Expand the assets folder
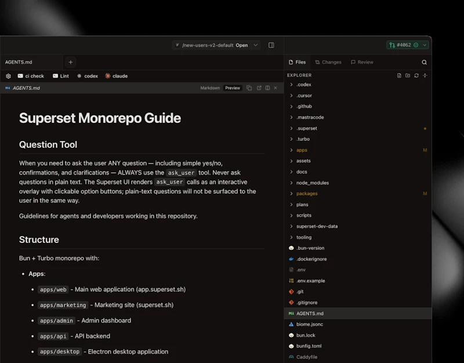464x363 pixels. [x=358, y=161]
